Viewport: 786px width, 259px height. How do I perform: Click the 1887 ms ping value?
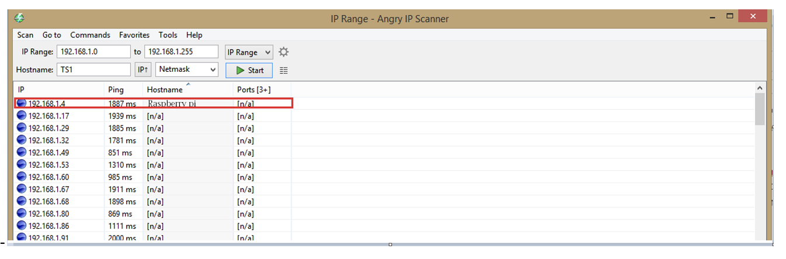pyautogui.click(x=122, y=104)
